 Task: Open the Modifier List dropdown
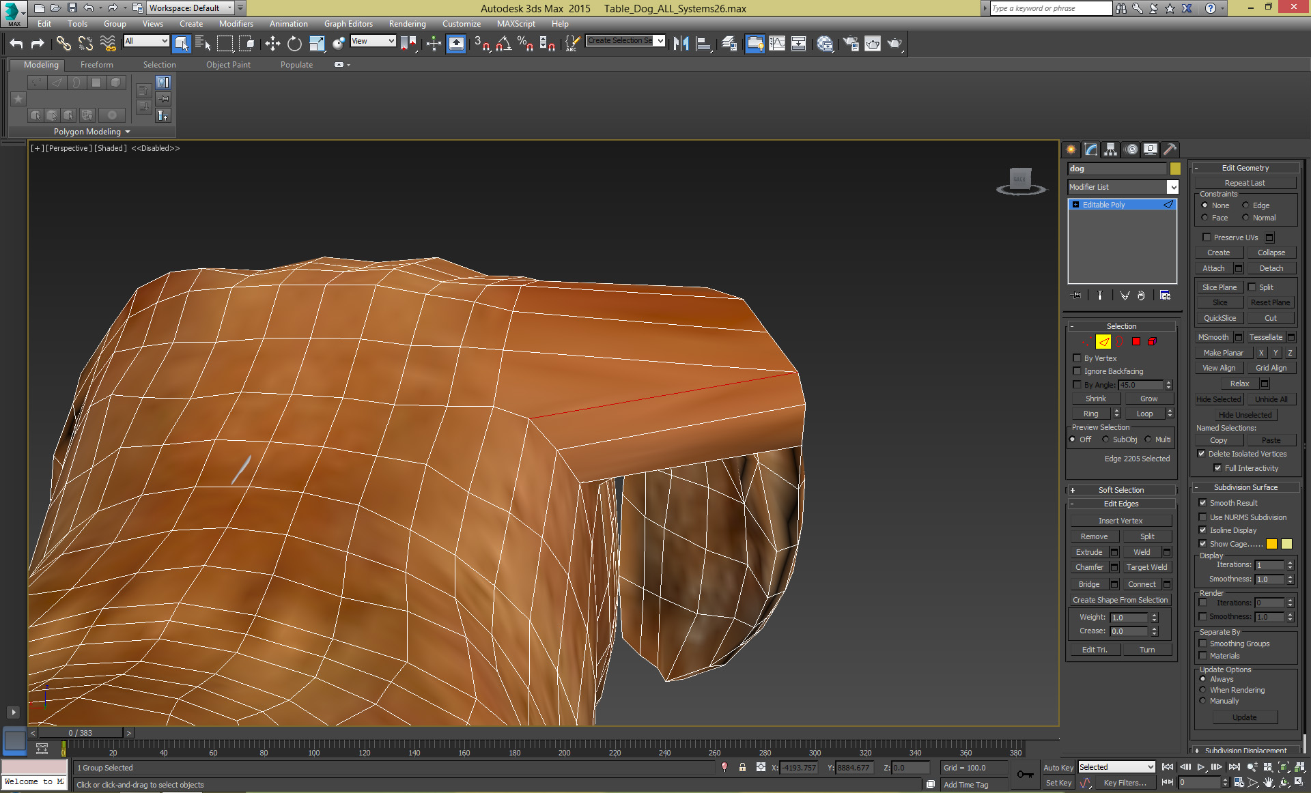tap(1172, 186)
